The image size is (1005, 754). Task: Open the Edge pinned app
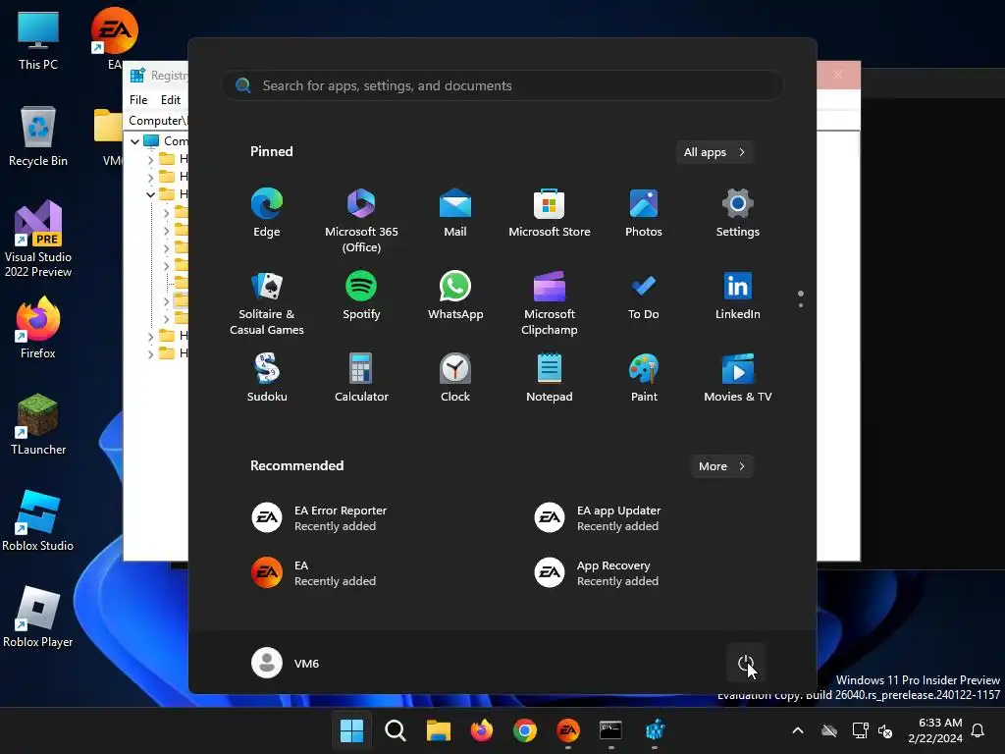pyautogui.click(x=267, y=213)
